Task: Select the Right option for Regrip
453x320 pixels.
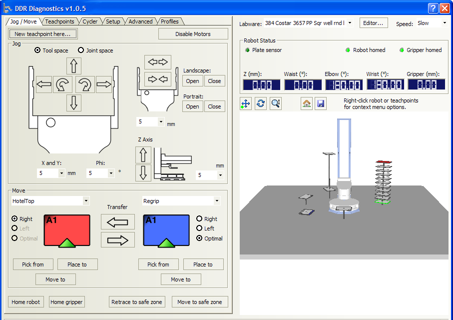Action: tap(200, 219)
